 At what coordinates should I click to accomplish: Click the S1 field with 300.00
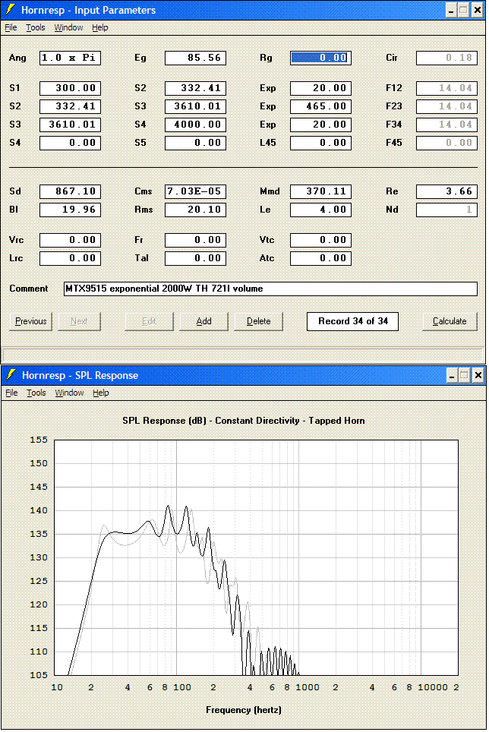[x=70, y=88]
